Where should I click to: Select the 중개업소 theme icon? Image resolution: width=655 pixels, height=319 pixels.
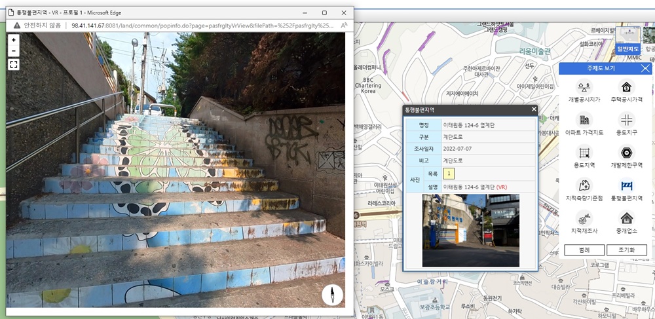626,218
